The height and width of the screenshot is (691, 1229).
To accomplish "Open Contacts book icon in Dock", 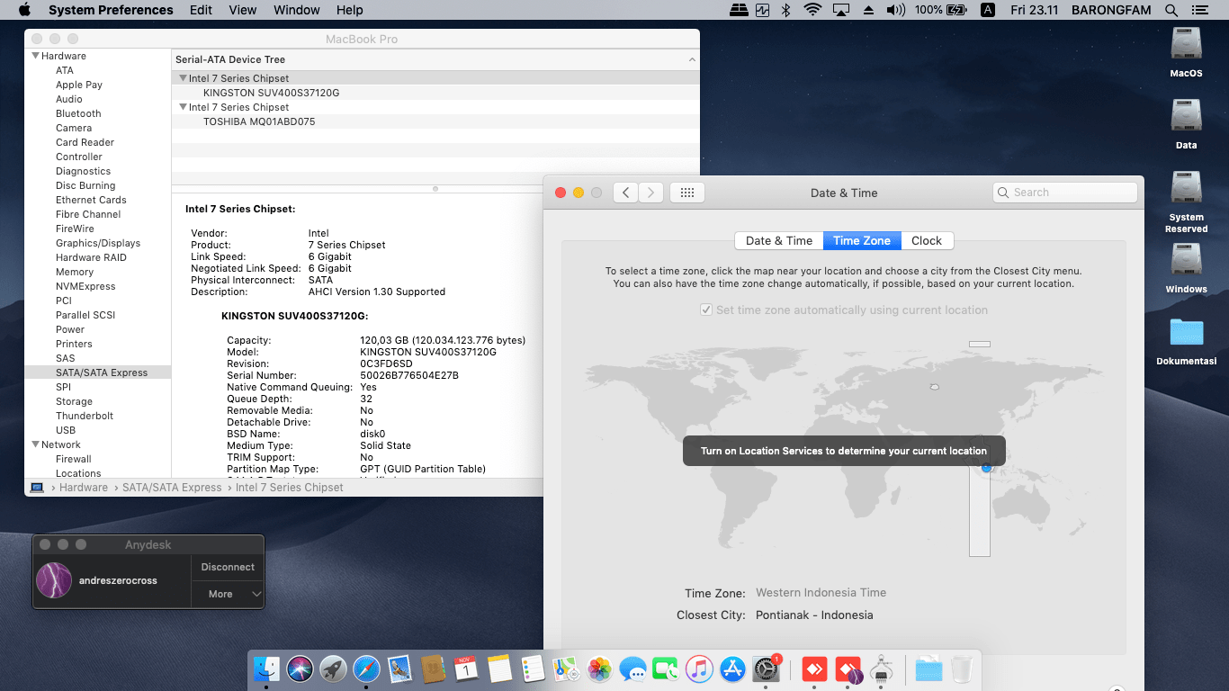I will tap(434, 669).
